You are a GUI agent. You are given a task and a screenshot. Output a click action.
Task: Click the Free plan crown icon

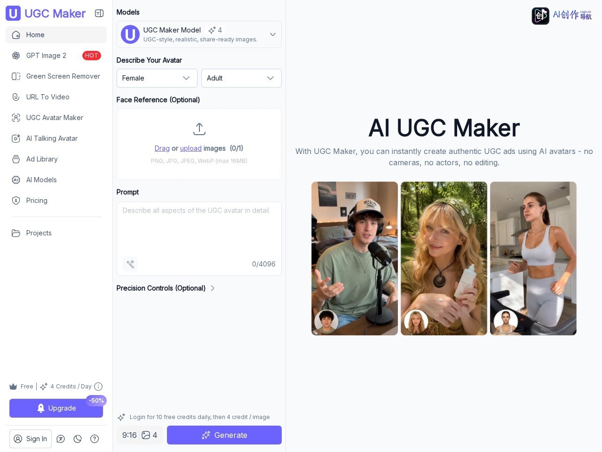point(13,387)
